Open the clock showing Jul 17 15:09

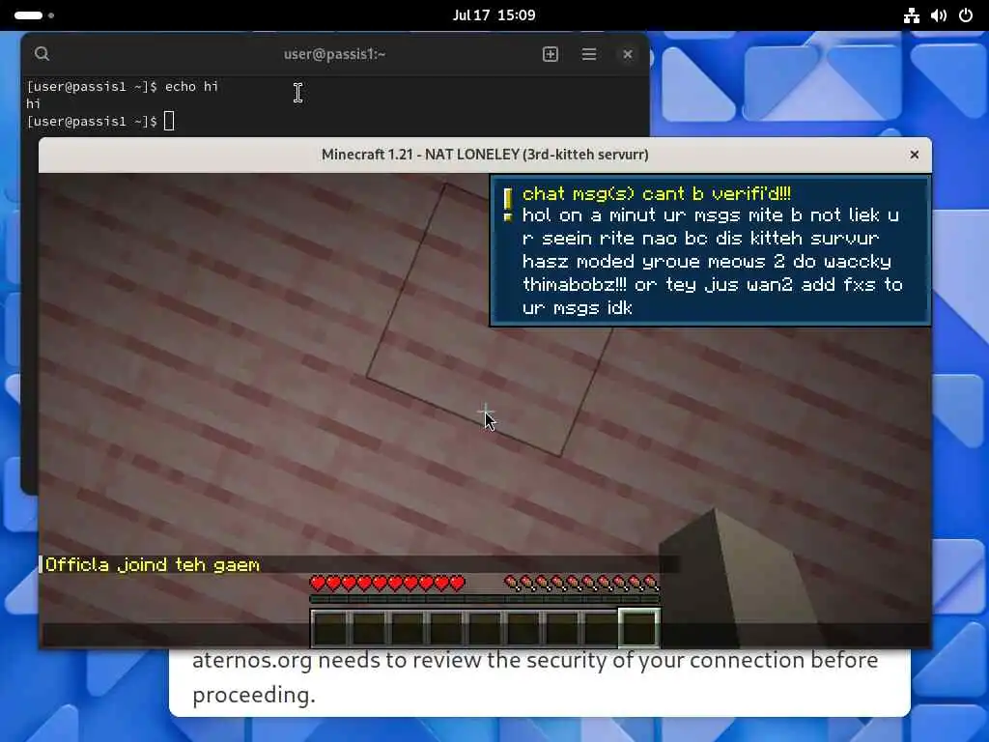click(x=494, y=15)
